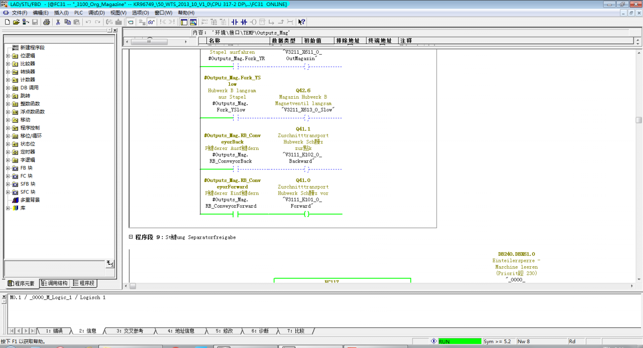The height and width of the screenshot is (348, 643).
Task: Open the 调试(D) menu
Action: tap(96, 13)
